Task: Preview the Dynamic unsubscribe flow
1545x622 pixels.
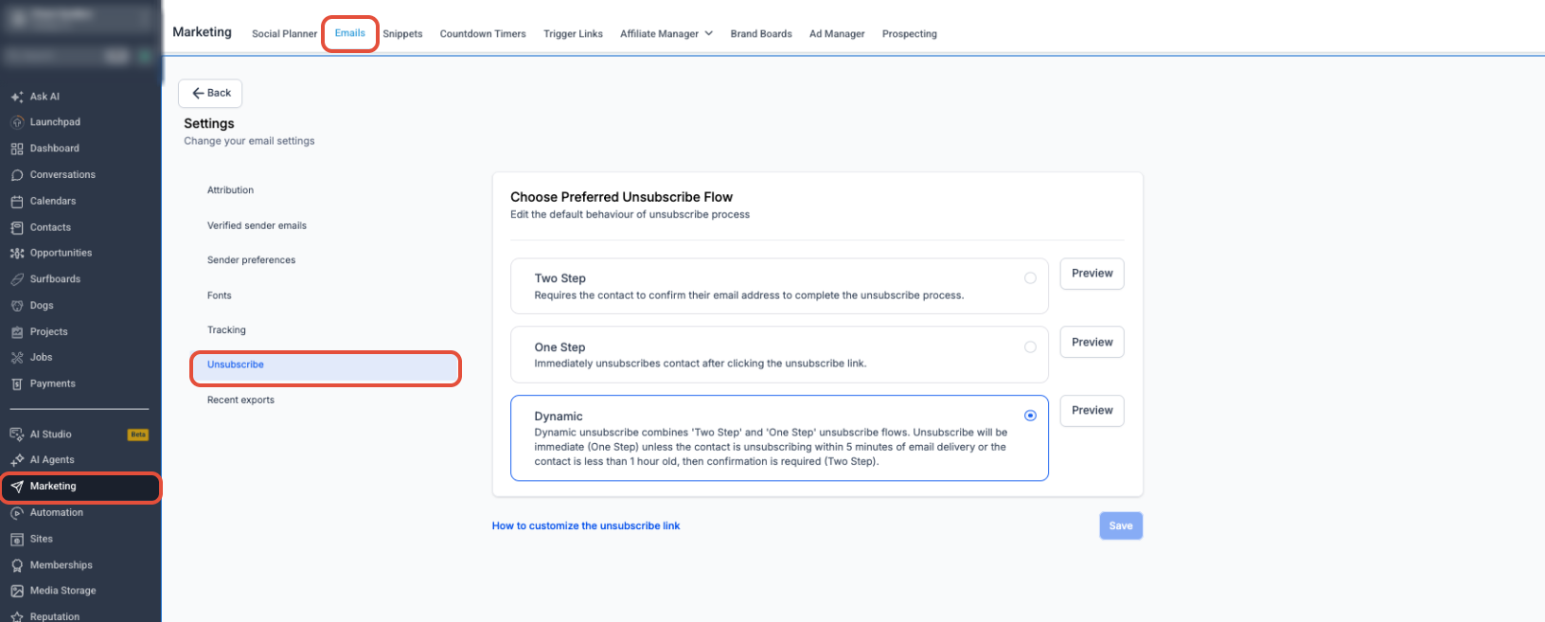Action: [x=1092, y=411]
